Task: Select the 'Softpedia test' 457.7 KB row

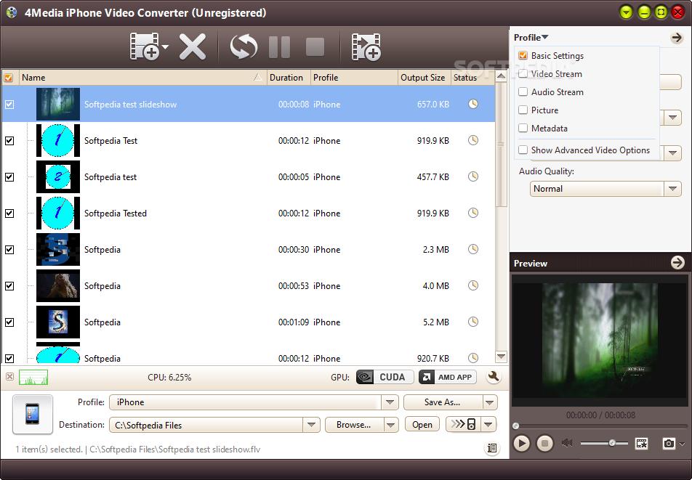Action: [x=249, y=176]
